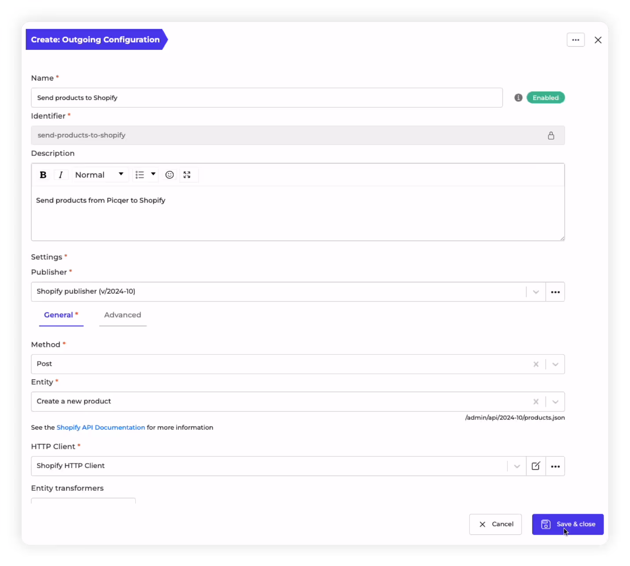Click the info icon beside Enabled
This screenshot has width=630, height=566.
click(519, 98)
